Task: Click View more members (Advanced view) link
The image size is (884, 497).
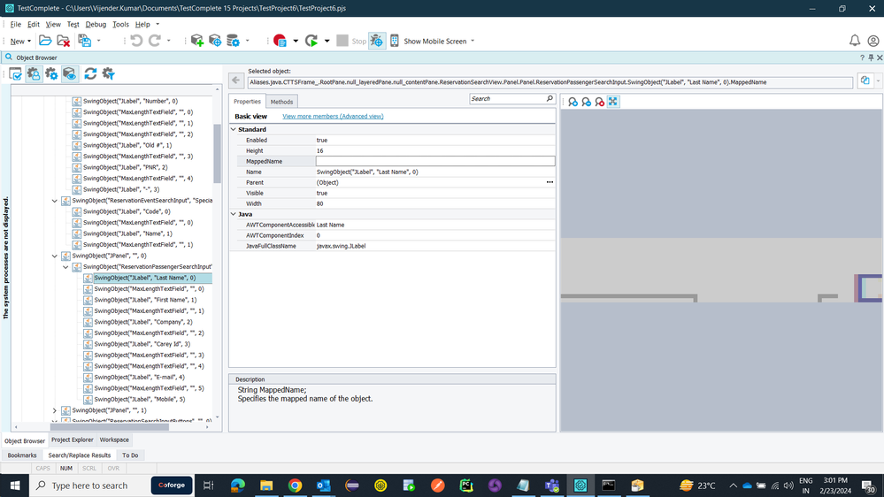Action: (x=333, y=116)
